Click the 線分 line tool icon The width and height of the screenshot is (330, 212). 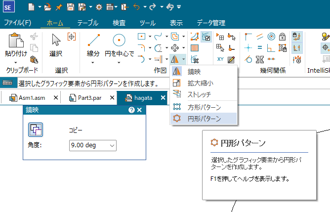point(93,41)
